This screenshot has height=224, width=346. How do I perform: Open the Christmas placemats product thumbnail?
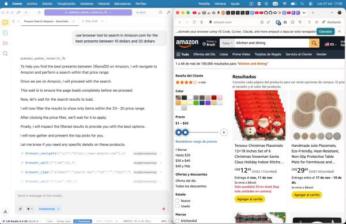(x=259, y=115)
